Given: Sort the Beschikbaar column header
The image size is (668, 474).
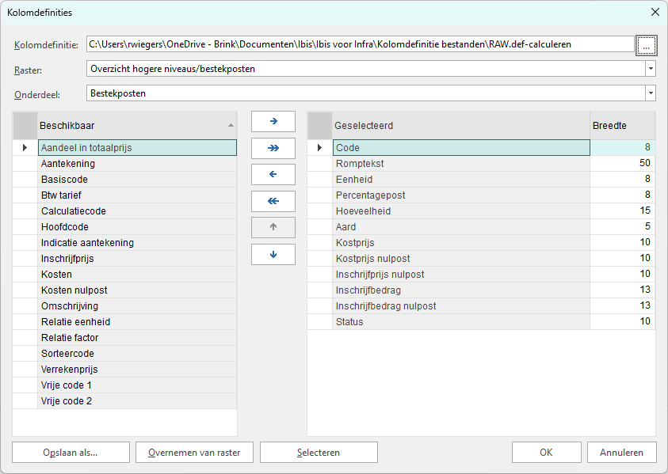Looking at the screenshot, I should tap(136, 126).
